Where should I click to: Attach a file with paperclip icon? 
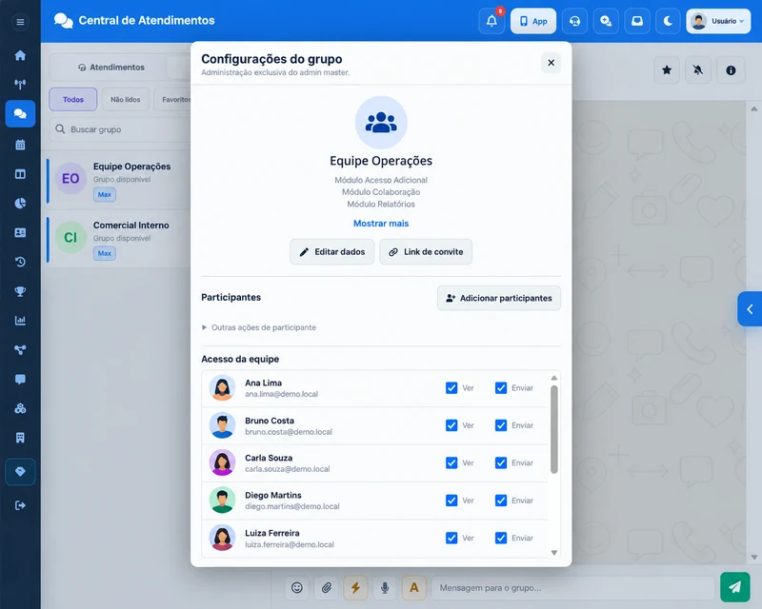click(x=327, y=588)
